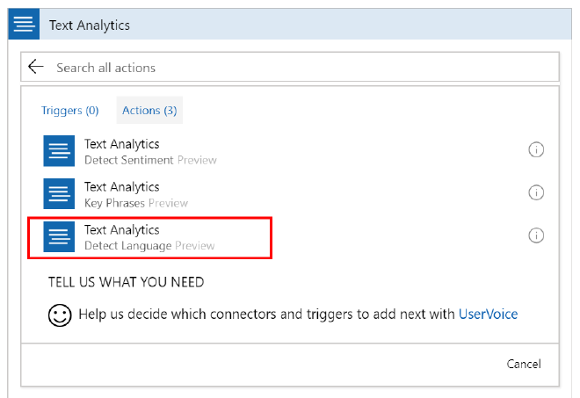The height and width of the screenshot is (398, 580).
Task: Switch to the Actions (3) tab
Action: click(149, 111)
